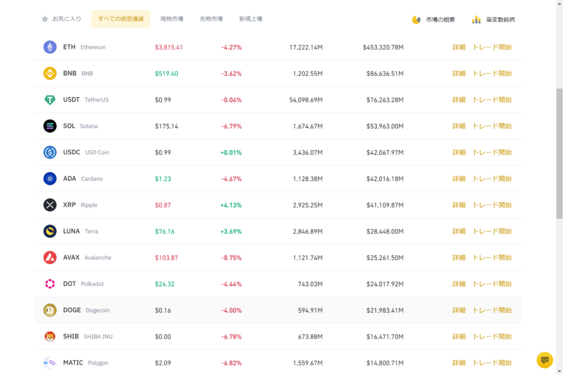Select the Avalanche red icon
The height and width of the screenshot is (375, 563).
click(50, 258)
